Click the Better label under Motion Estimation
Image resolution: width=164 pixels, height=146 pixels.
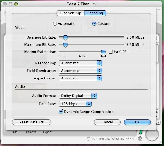point(83,56)
